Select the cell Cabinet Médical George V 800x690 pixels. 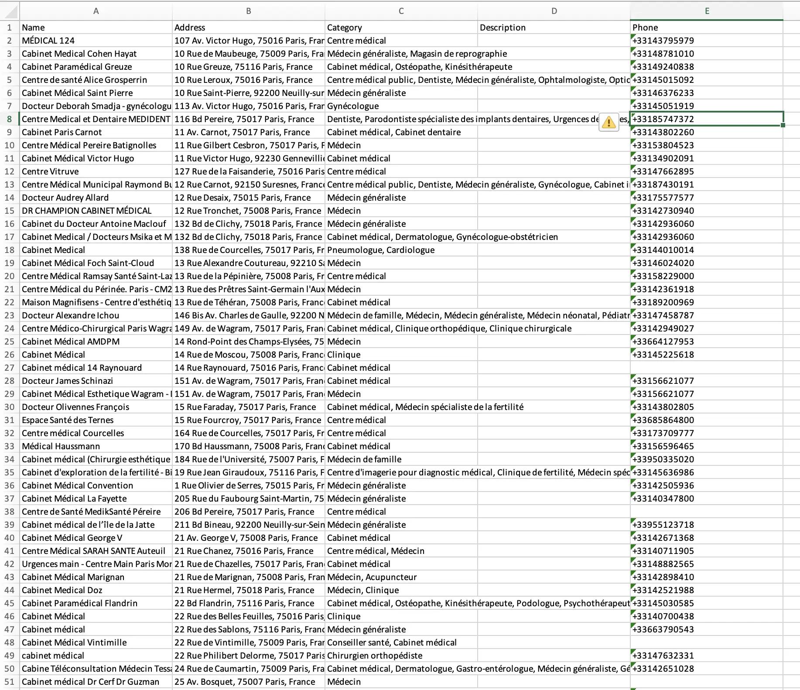point(96,538)
